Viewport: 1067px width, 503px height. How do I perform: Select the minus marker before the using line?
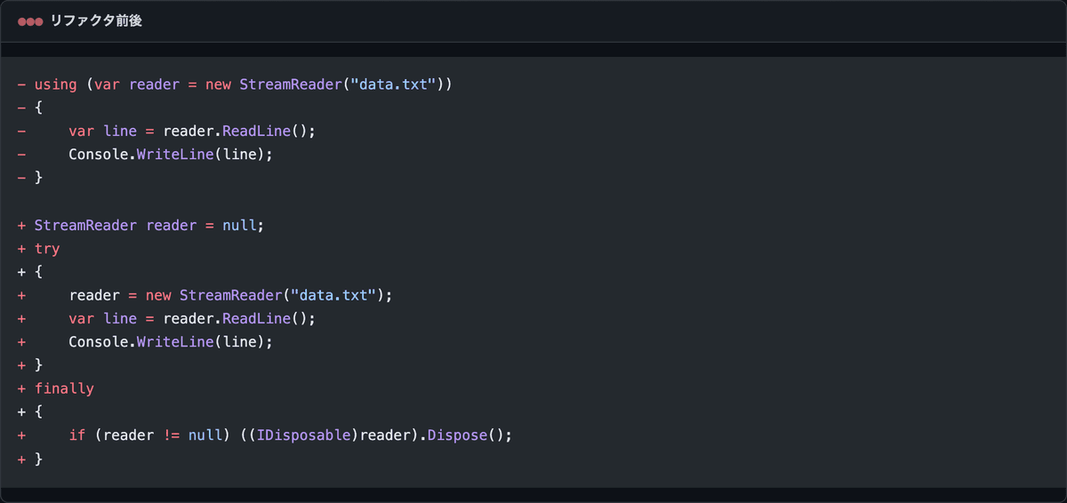21,84
